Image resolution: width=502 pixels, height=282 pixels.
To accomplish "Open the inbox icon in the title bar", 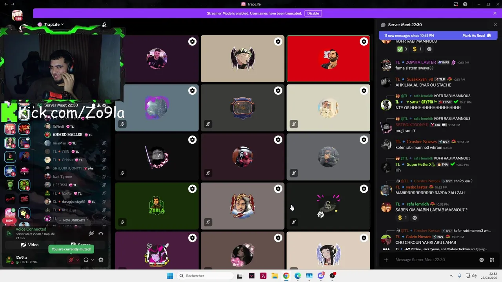I will (x=456, y=4).
